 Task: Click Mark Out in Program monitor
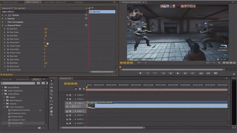pyautogui.click(x=155, y=73)
